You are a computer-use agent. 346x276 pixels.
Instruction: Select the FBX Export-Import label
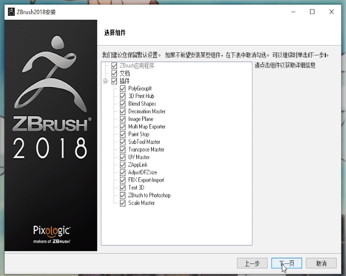146,180
